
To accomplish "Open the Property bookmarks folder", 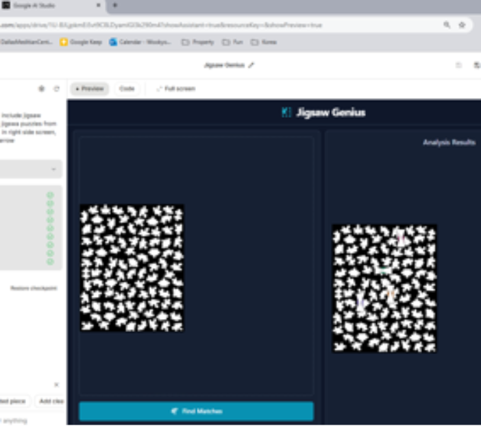I will tap(197, 42).
